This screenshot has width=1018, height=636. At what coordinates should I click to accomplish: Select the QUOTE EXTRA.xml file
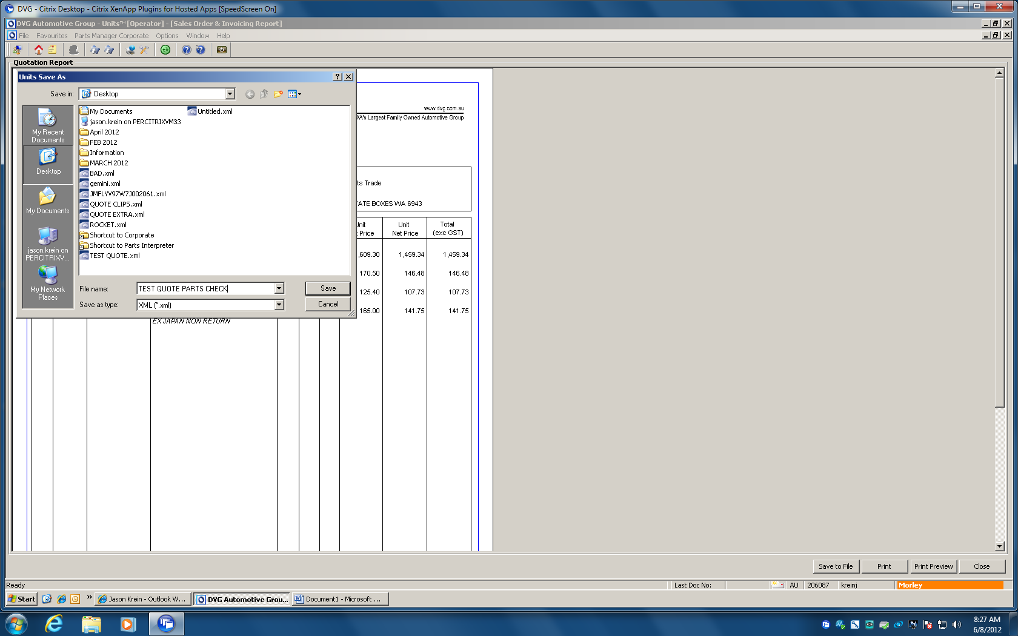[113, 214]
